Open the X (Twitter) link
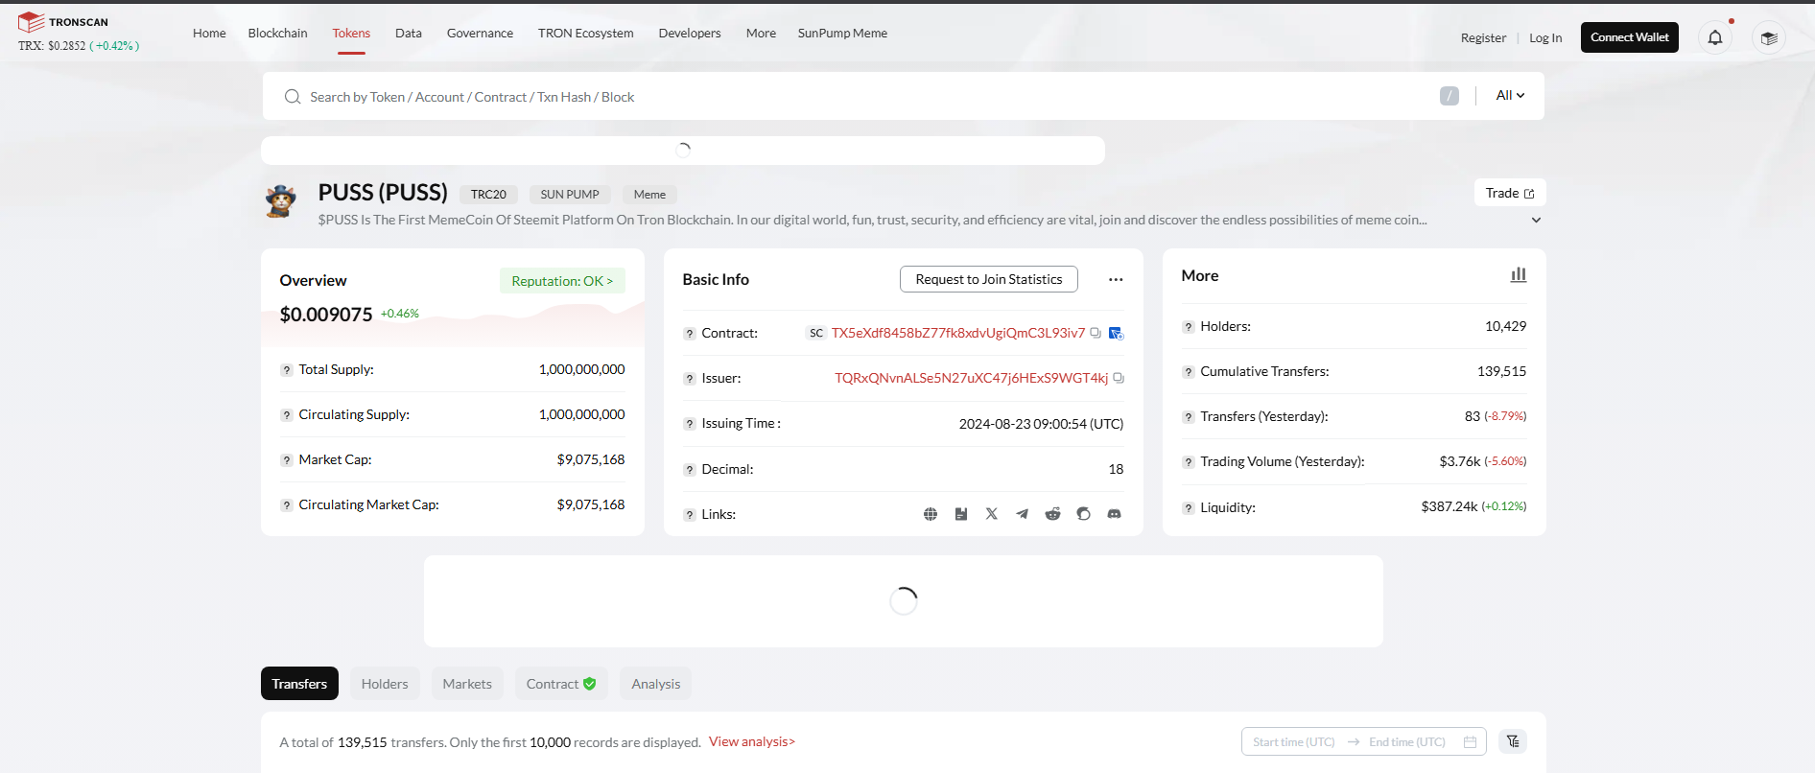 tap(992, 514)
